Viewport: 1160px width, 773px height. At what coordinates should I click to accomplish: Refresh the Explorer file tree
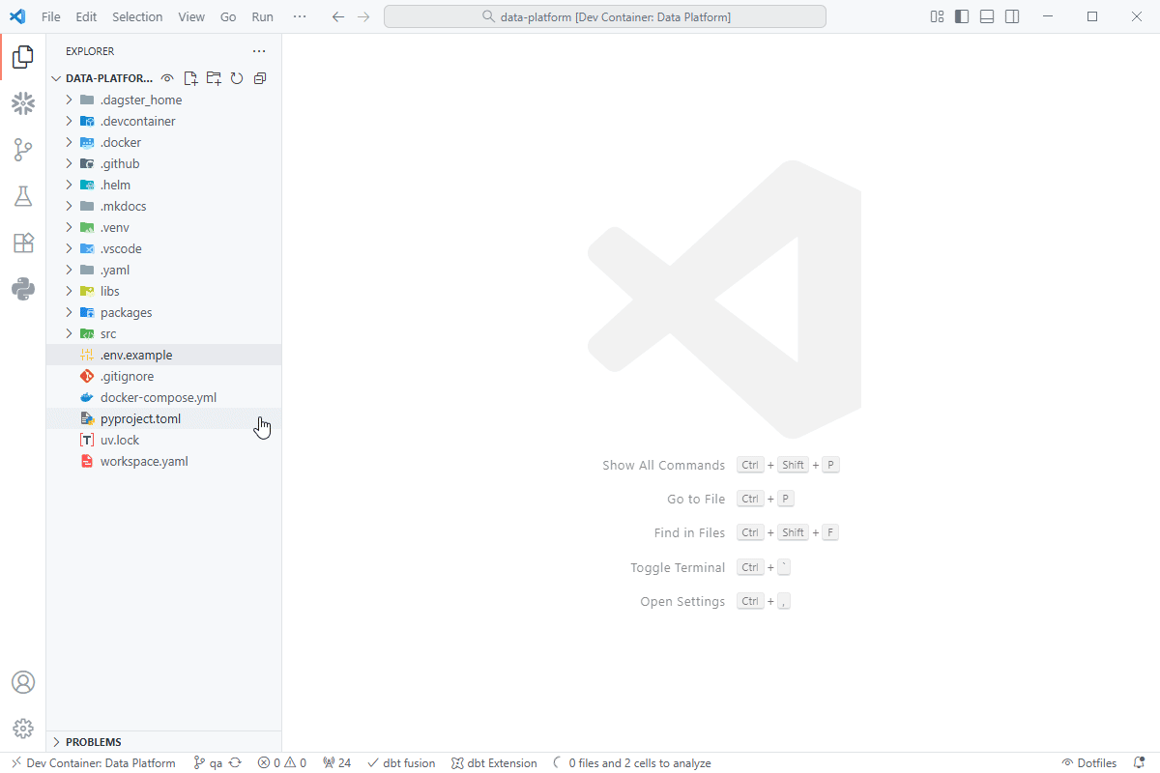pos(237,78)
